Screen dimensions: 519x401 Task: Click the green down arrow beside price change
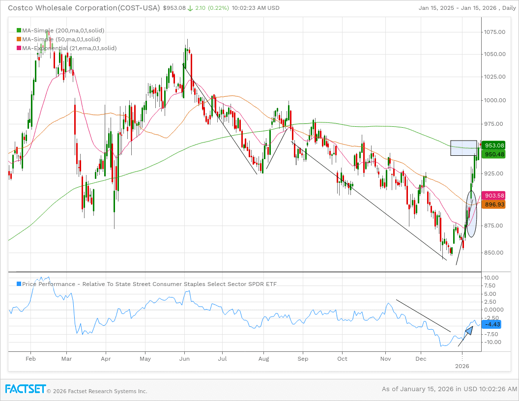coord(190,8)
